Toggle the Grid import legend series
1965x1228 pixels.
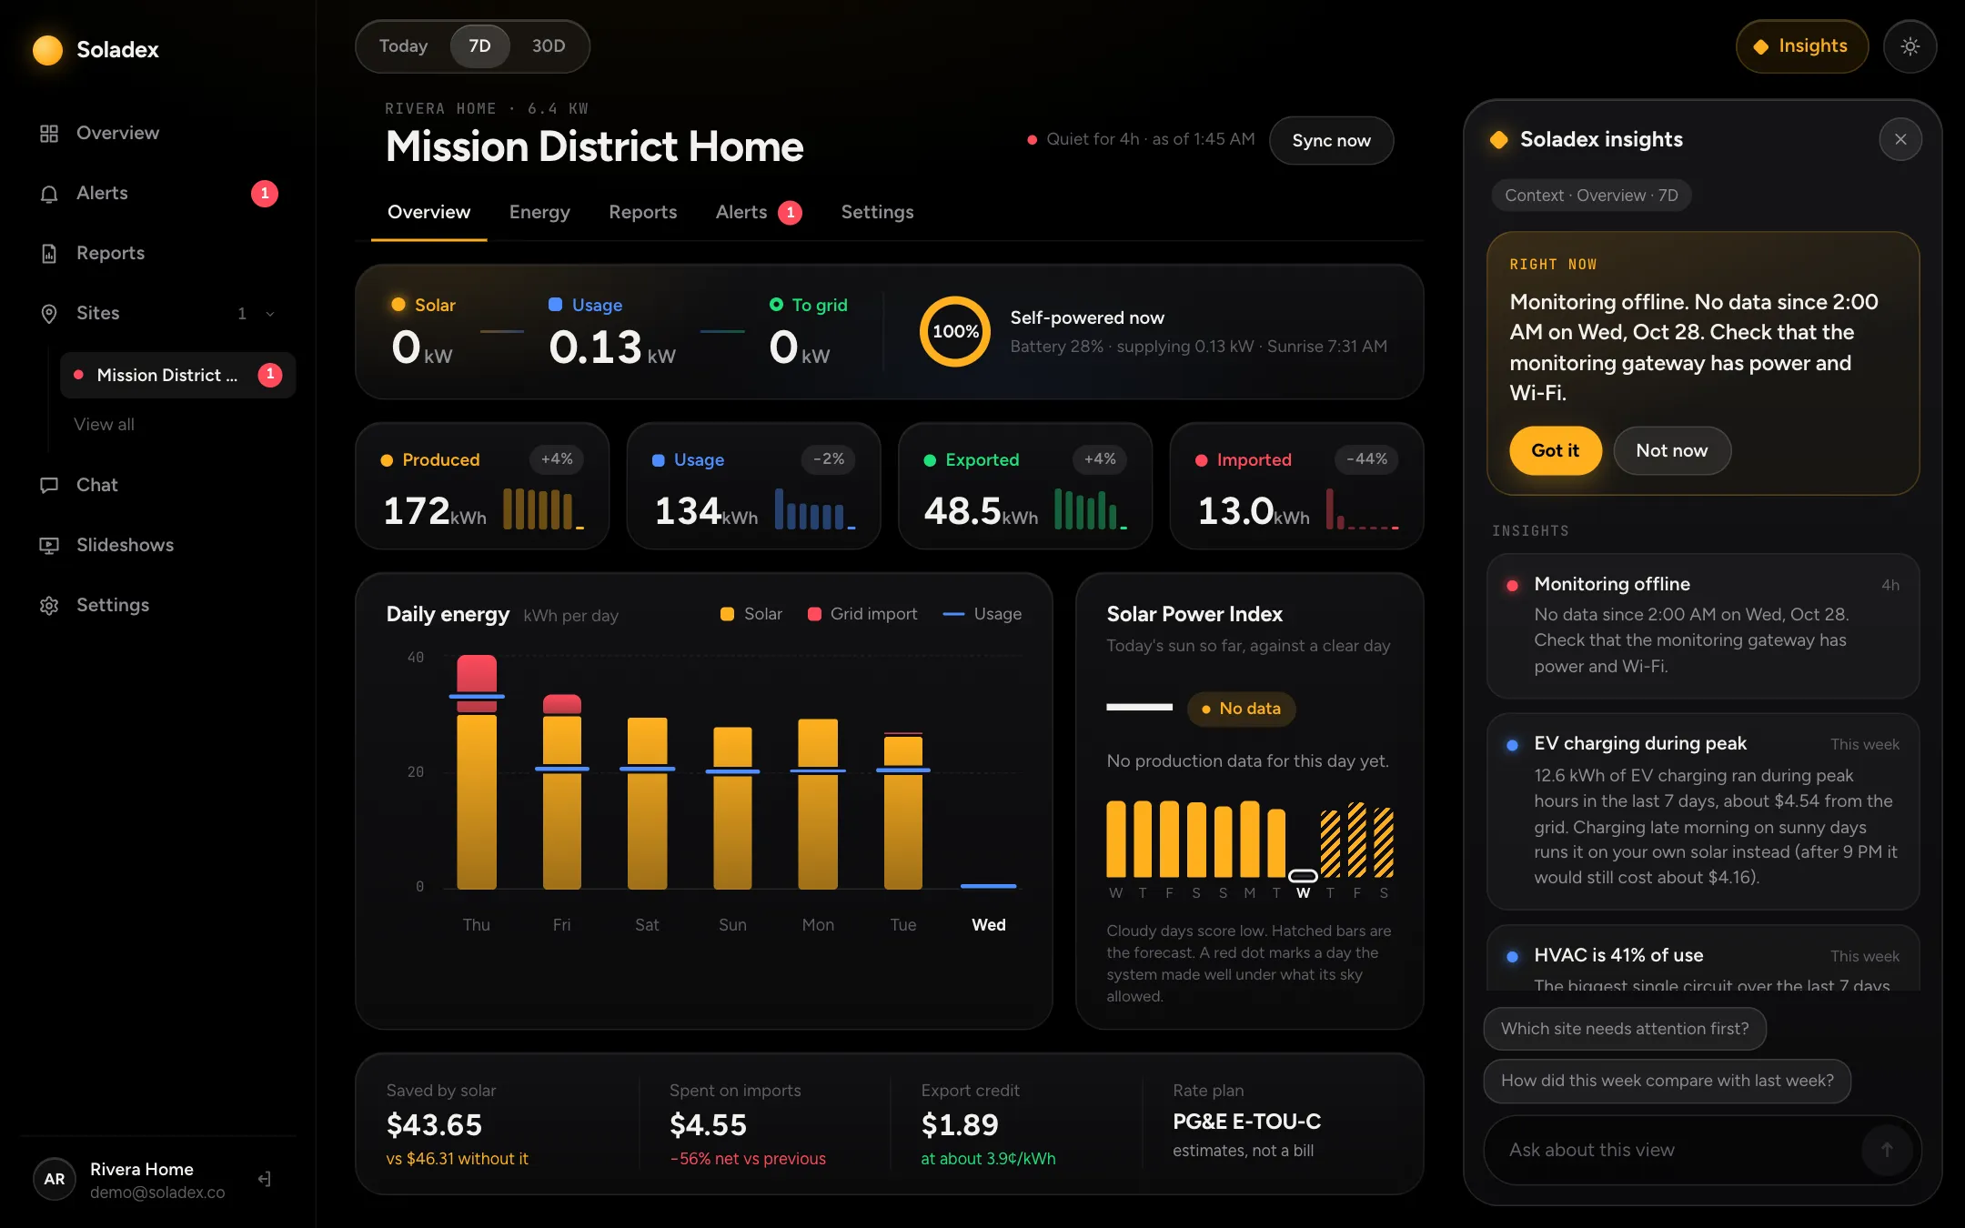tap(862, 614)
